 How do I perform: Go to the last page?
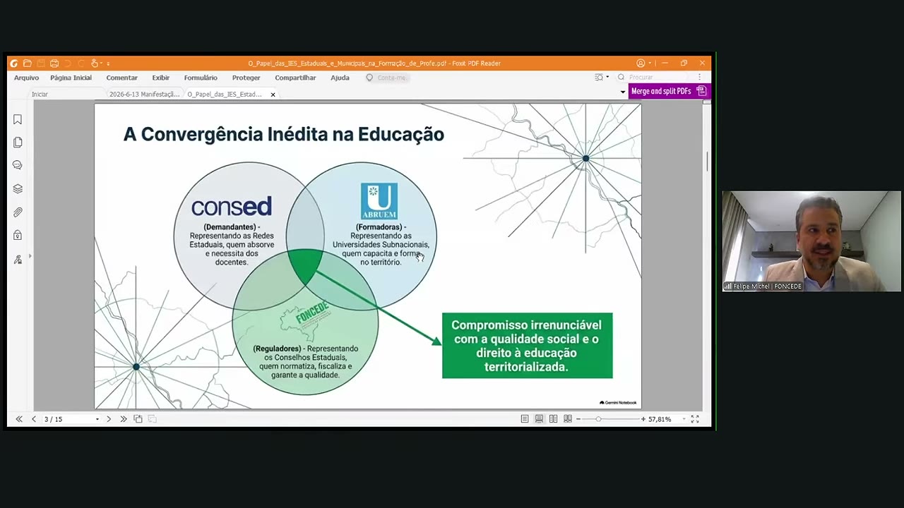pyautogui.click(x=123, y=419)
